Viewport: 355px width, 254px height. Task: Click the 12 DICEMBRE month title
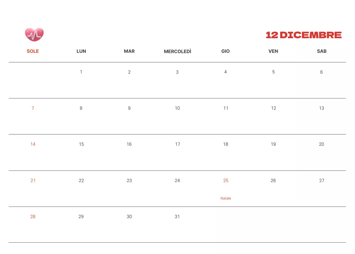[x=304, y=35]
